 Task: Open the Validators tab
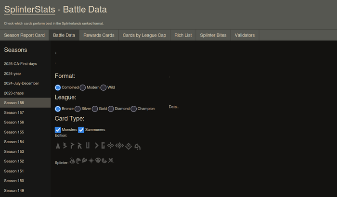pyautogui.click(x=245, y=35)
